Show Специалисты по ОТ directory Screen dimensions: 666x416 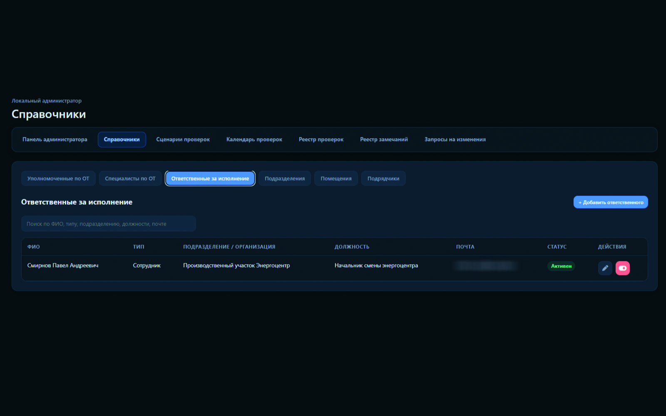click(130, 178)
